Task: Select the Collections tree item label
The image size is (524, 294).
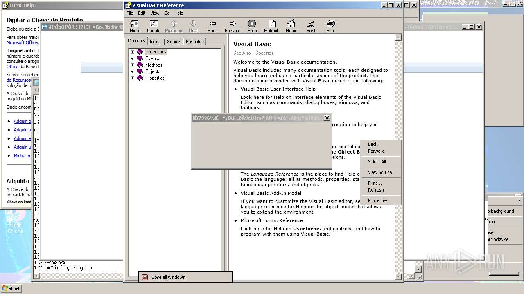Action: point(156,52)
